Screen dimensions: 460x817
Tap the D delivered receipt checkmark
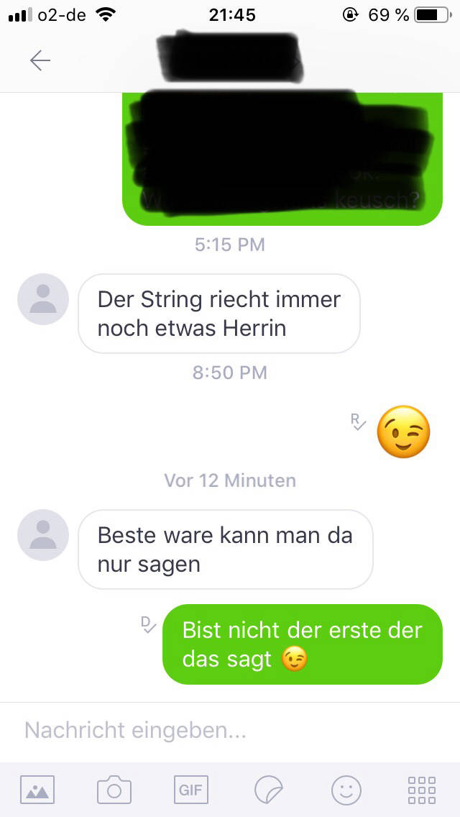(149, 624)
